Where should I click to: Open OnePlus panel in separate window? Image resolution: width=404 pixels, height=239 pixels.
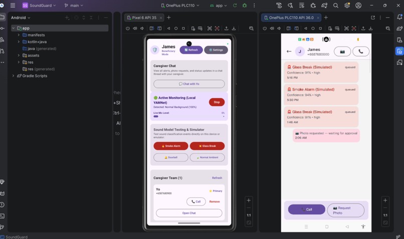373,18
